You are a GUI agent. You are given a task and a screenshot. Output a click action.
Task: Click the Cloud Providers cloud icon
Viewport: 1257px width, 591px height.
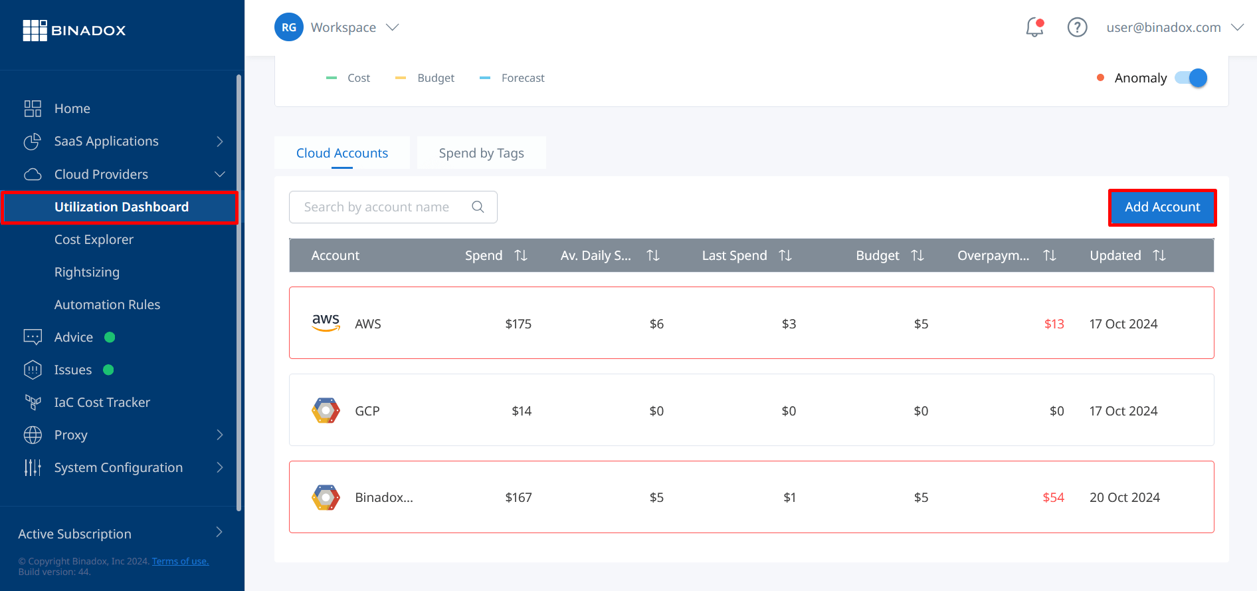point(33,174)
